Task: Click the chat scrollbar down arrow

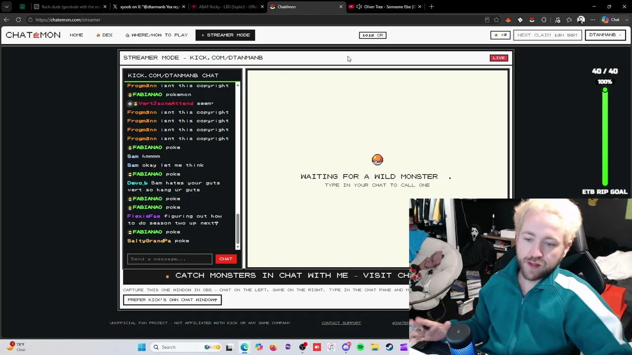Action: [x=237, y=247]
